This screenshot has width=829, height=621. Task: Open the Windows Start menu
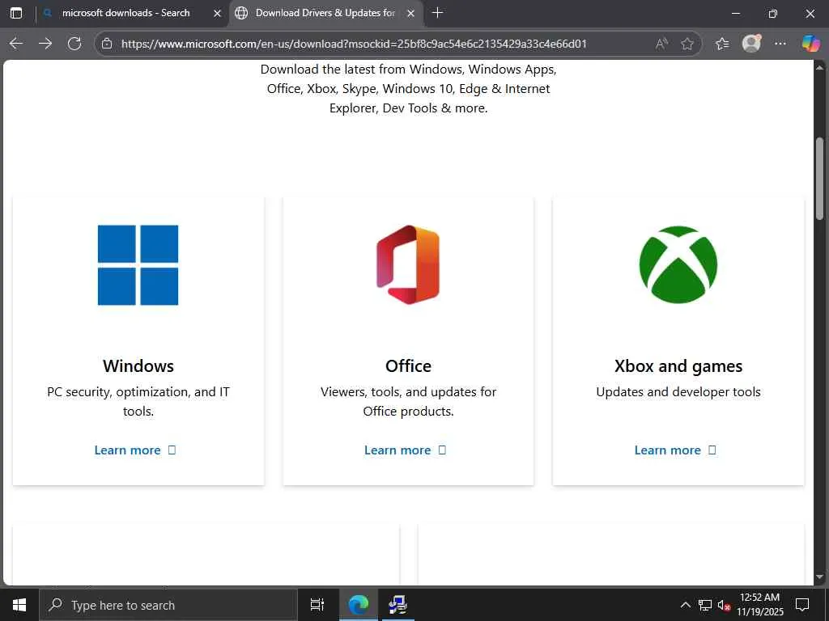19,605
